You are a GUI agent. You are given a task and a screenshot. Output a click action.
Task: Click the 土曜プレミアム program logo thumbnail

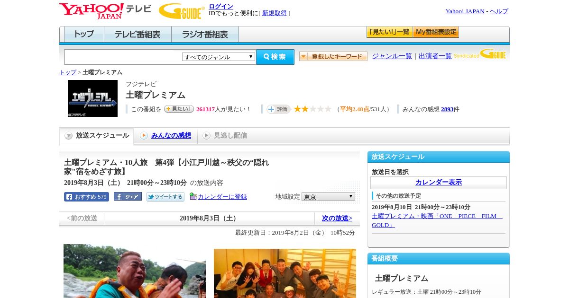click(x=92, y=98)
